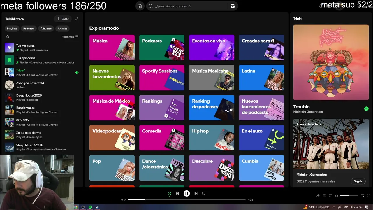Show hidden icons in the system tray

(334, 207)
